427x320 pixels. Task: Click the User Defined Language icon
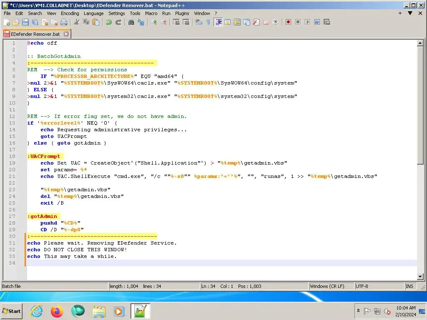coord(228,22)
